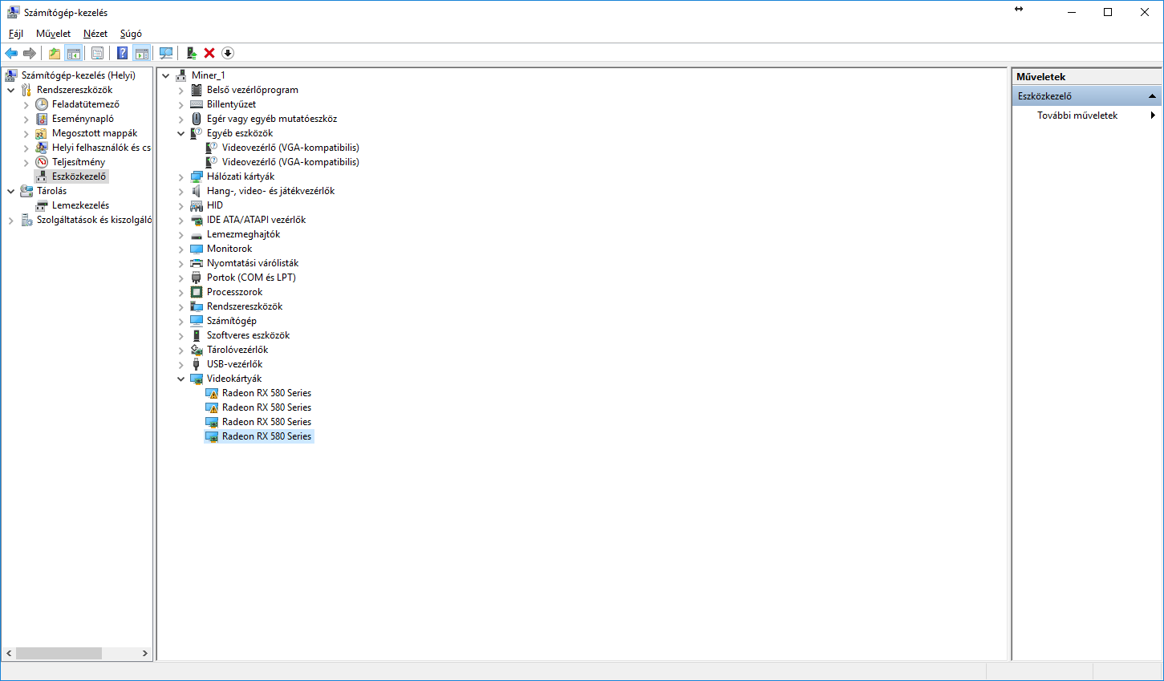Screen dimensions: 1164x681
Task: Click the Processzorok chip icon
Action: coord(197,292)
